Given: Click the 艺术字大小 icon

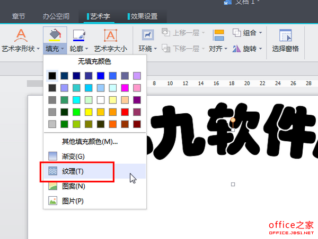Looking at the screenshot, I should 110,35.
